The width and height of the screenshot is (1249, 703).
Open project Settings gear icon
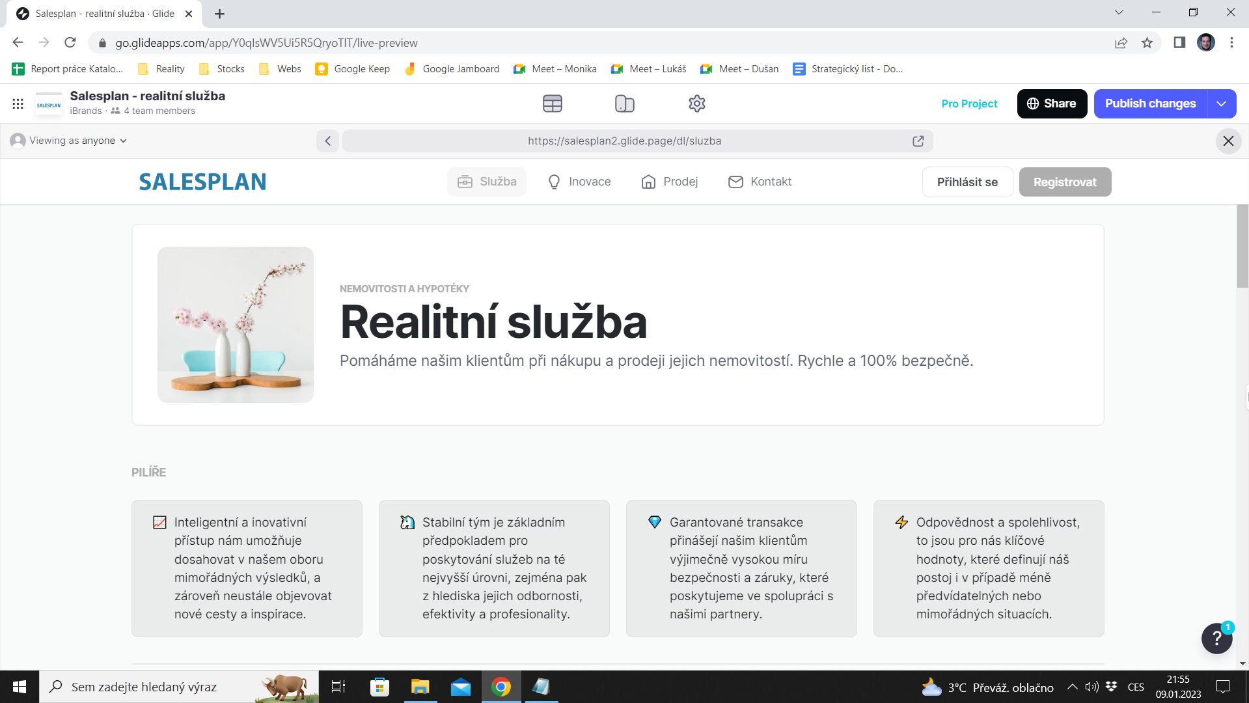(697, 103)
